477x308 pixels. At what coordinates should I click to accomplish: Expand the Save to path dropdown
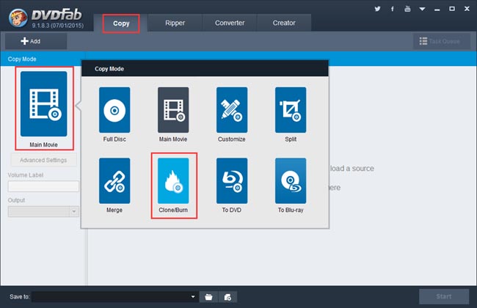tap(193, 297)
